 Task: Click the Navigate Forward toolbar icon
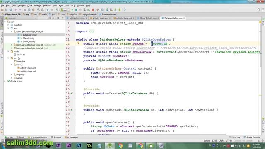pos(52,10)
